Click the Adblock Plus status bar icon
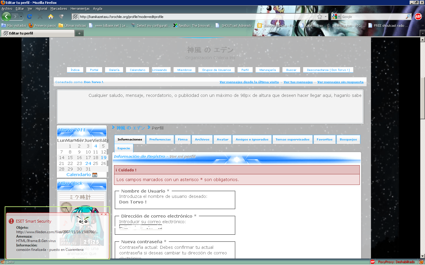 (x=372, y=262)
